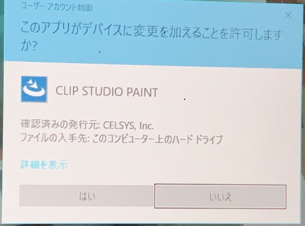Click the white swirl arrow inside app logo
305x226 pixels.
33,89
